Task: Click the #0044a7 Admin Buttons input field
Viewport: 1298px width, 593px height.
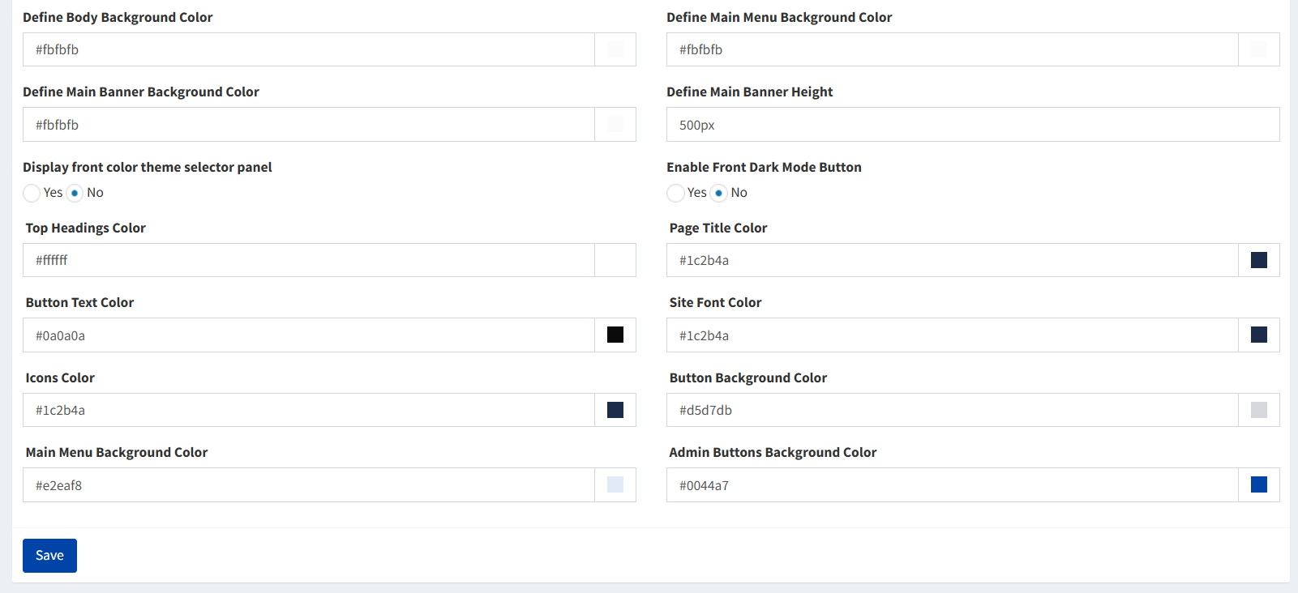Action: 957,484
